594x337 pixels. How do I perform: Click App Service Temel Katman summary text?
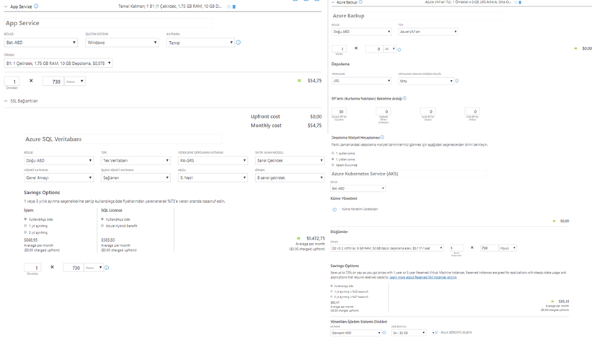(x=170, y=6)
